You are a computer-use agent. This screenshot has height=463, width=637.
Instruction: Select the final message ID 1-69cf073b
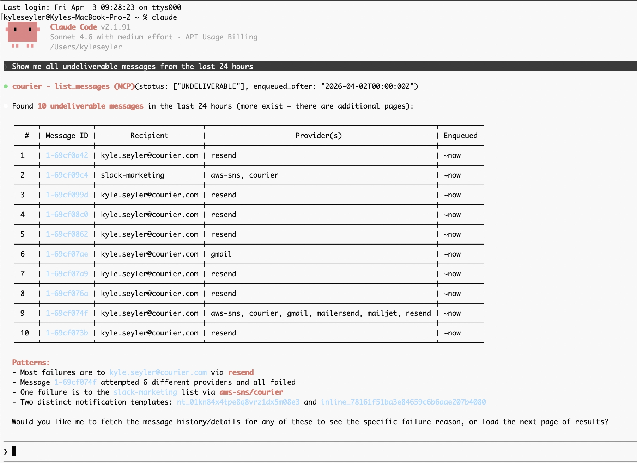(67, 333)
